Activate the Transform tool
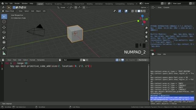This screenshot has width=196, height=110. pos(4,42)
